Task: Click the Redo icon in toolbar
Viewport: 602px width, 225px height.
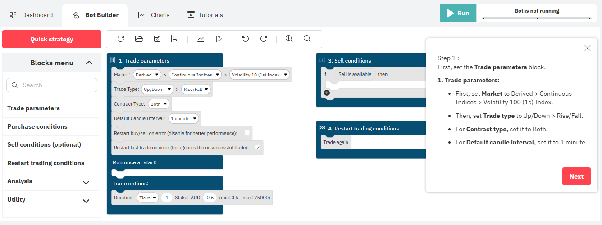Action: point(264,39)
